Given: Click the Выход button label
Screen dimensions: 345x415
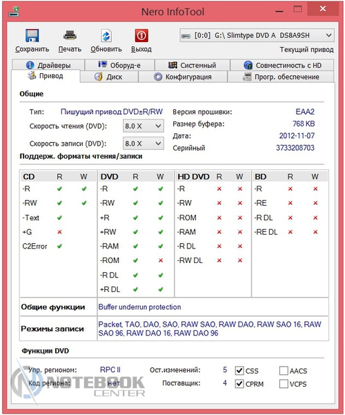Looking at the screenshot, I should coord(141,49).
